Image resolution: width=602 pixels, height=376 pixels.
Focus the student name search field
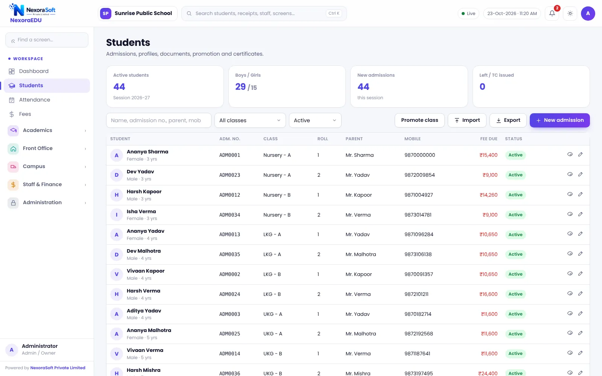[x=159, y=120]
